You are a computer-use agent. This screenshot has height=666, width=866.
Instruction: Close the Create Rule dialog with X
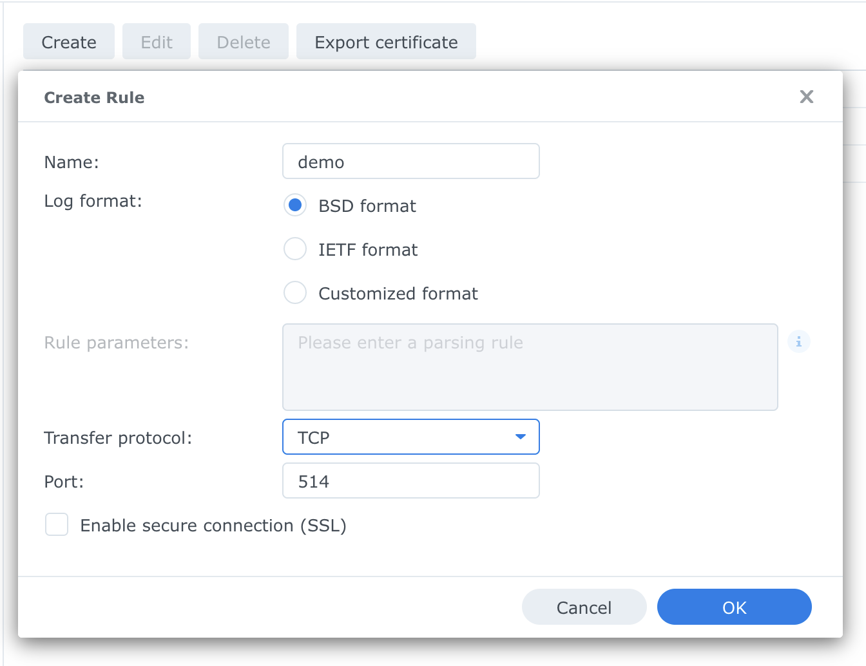[806, 97]
